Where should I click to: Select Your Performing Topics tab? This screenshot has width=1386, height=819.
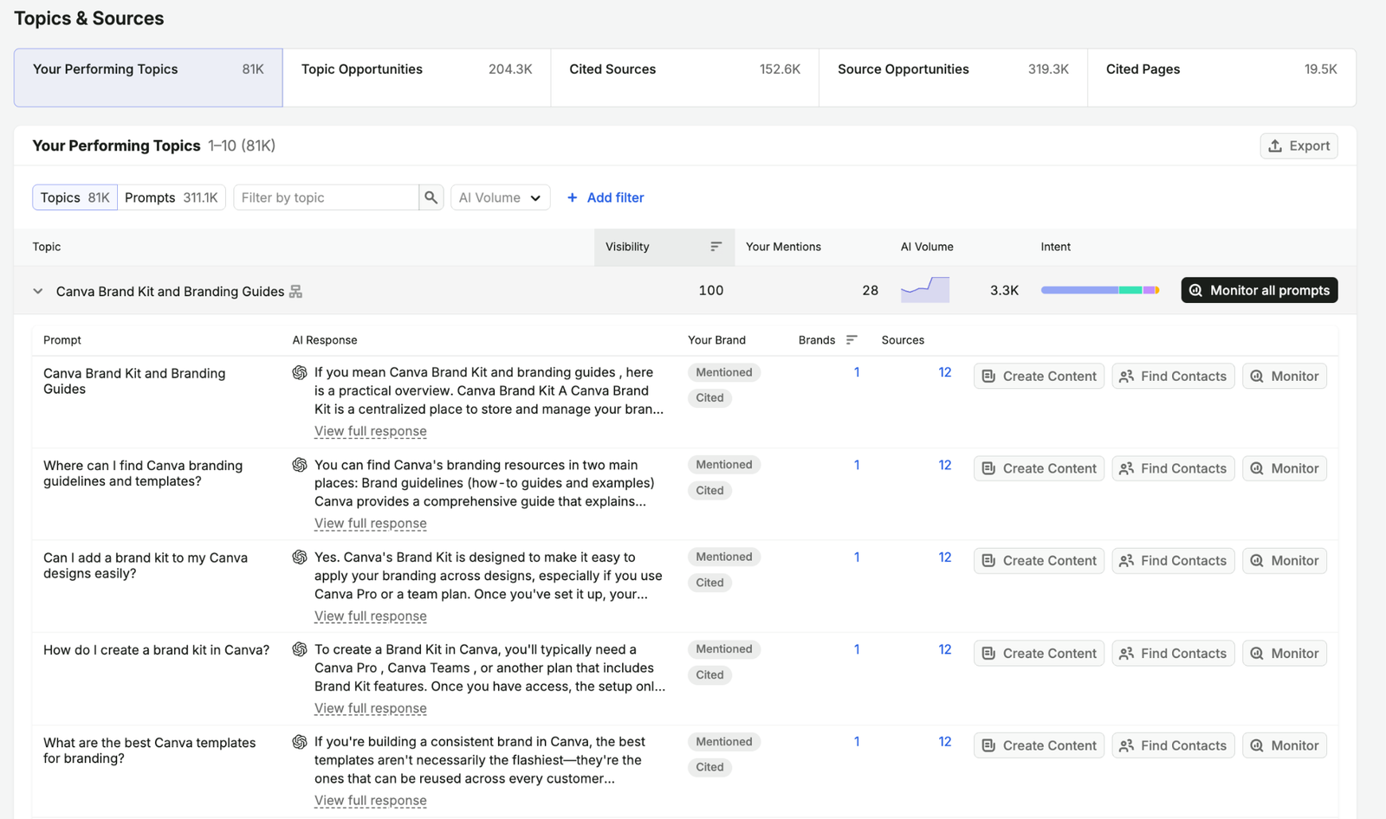coord(148,78)
